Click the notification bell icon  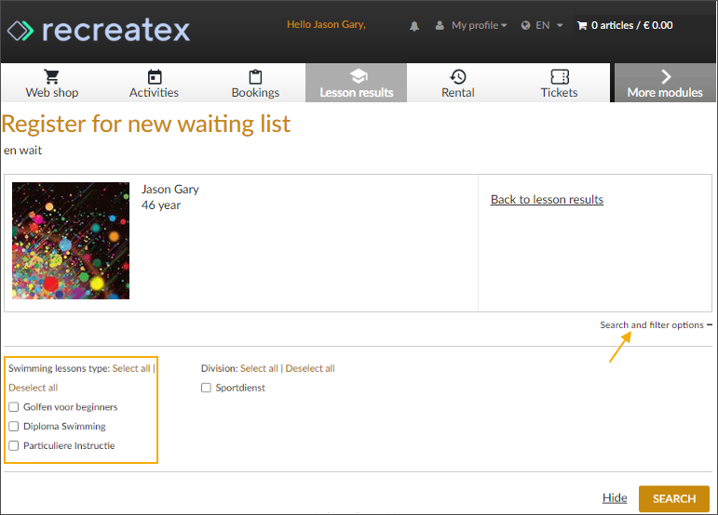pos(414,26)
